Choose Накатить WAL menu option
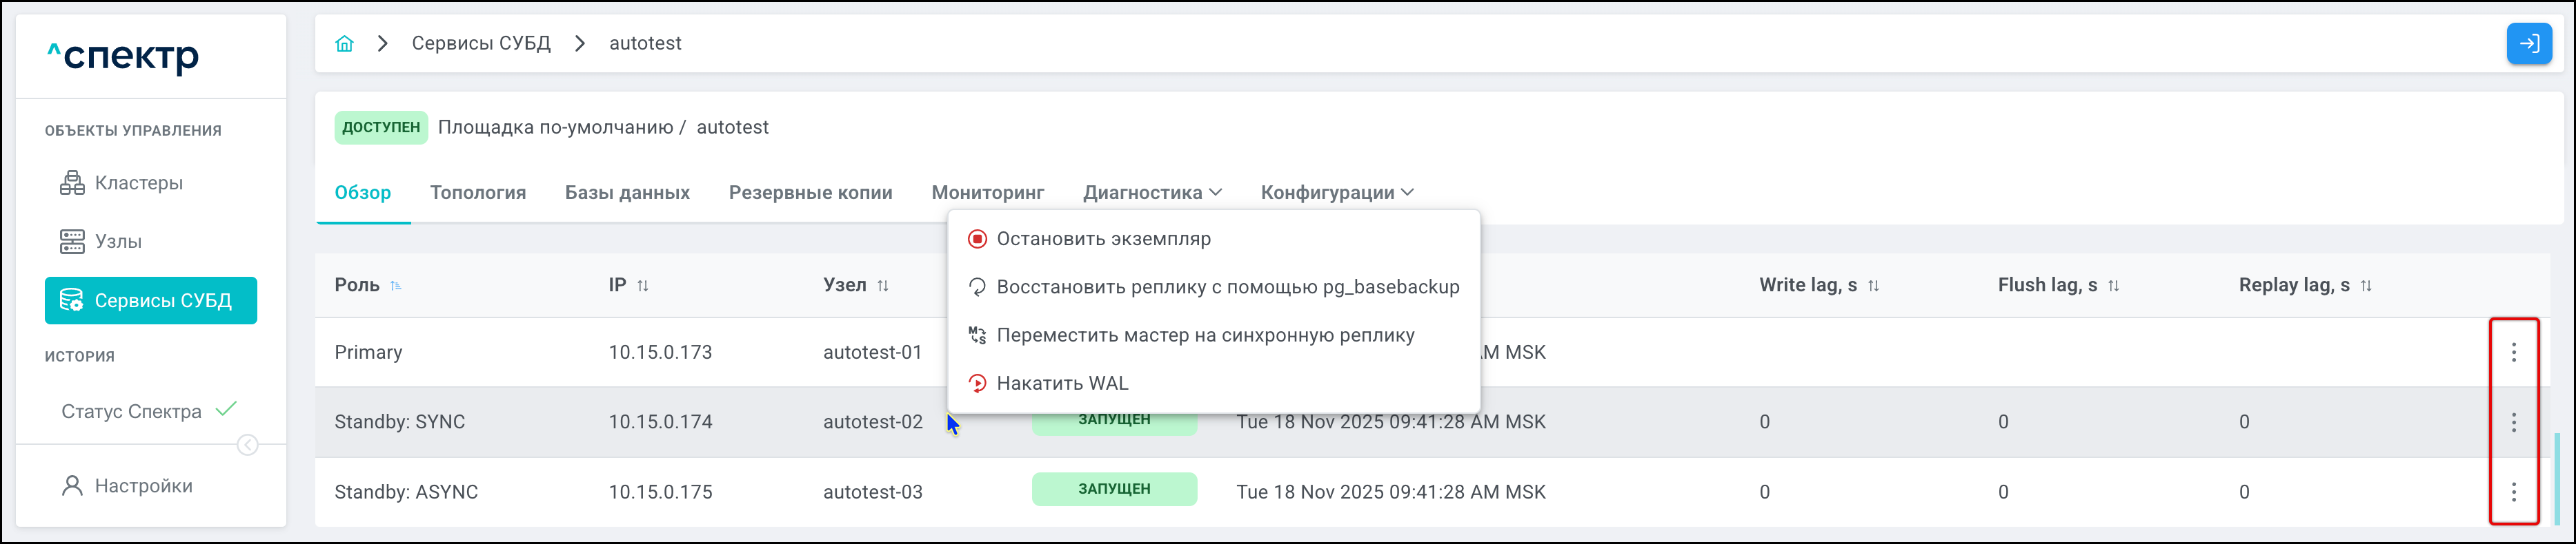The width and height of the screenshot is (2576, 544). pos(1062,384)
